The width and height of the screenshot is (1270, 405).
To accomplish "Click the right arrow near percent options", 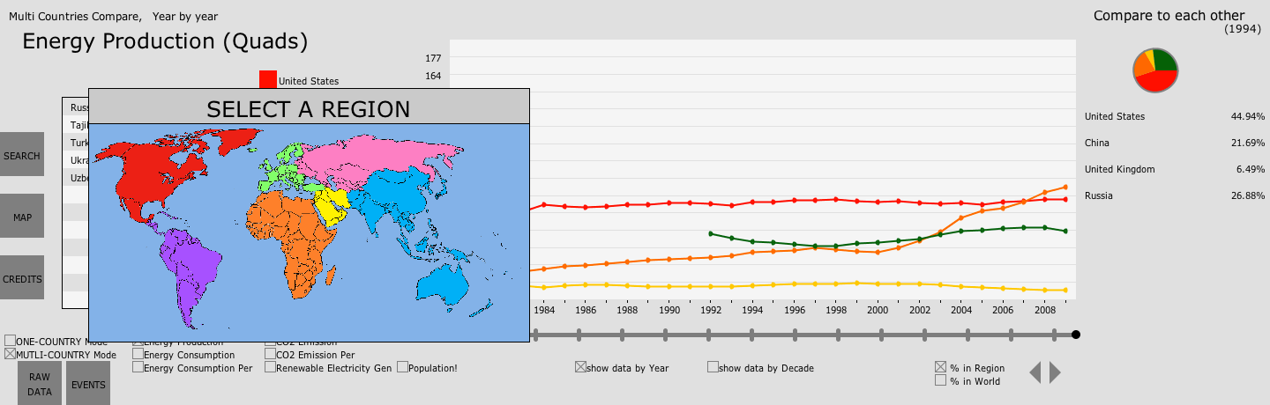I will [x=1055, y=373].
